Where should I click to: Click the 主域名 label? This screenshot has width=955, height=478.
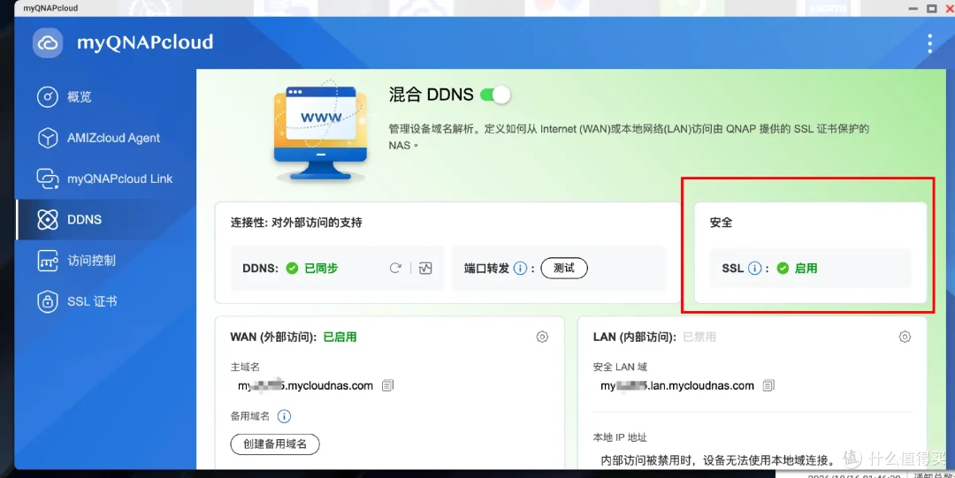click(245, 367)
